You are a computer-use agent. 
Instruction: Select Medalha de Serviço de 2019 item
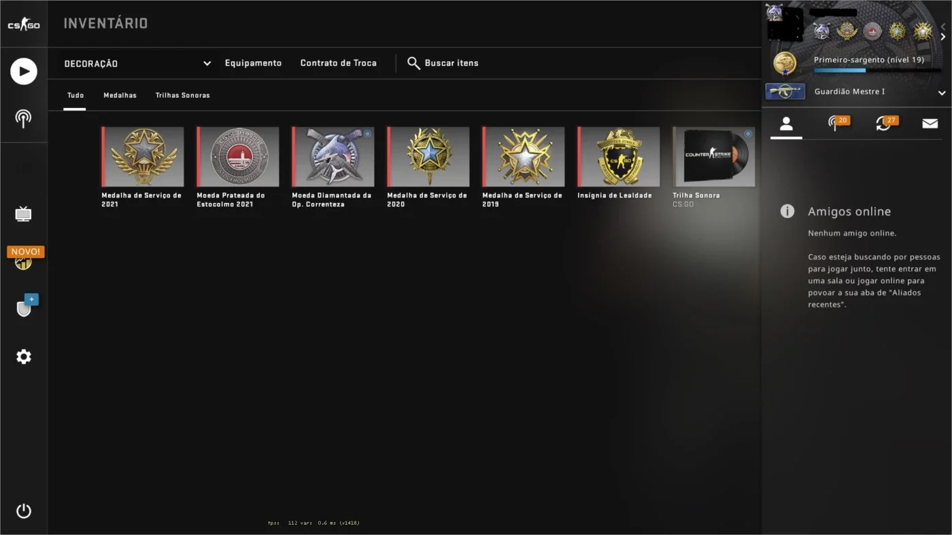click(524, 166)
